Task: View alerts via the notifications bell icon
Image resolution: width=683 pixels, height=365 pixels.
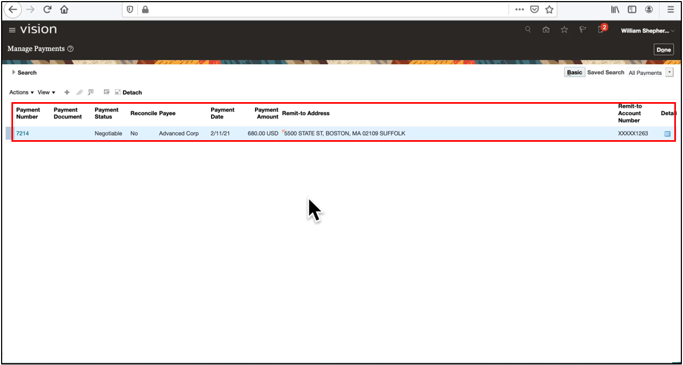Action: tap(600, 29)
